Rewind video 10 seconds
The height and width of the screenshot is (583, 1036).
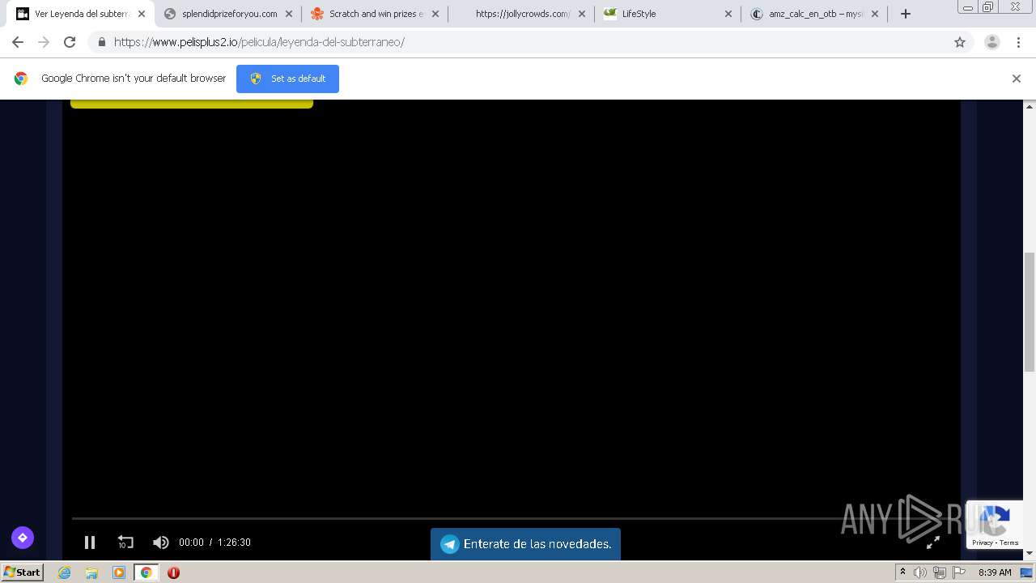[x=125, y=543]
